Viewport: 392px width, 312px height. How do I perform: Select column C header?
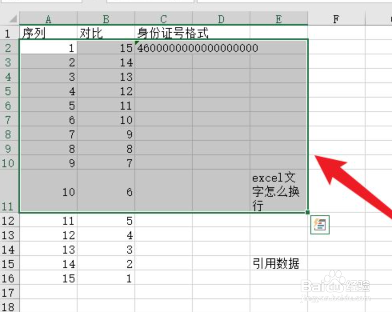coord(164,19)
